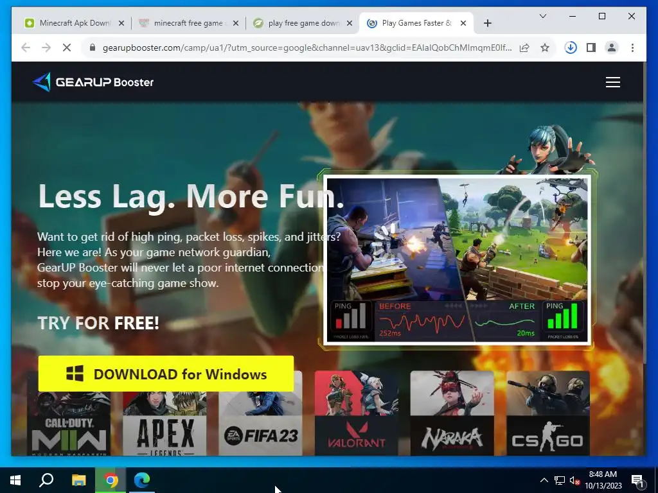
Task: Open Chrome profile avatar
Action: pyautogui.click(x=612, y=48)
